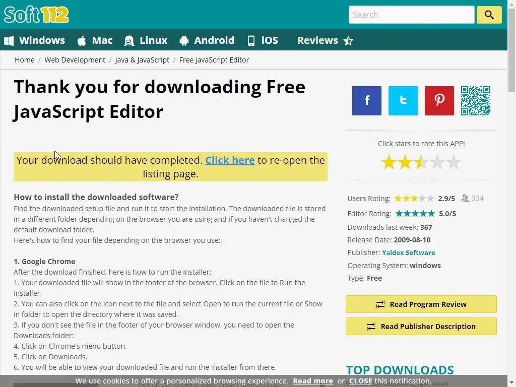
Task: Rate the app two stars
Action: point(405,162)
